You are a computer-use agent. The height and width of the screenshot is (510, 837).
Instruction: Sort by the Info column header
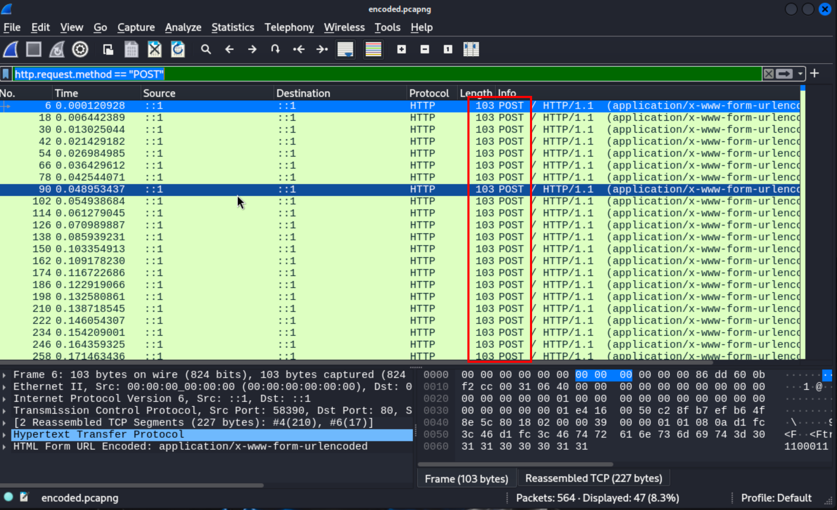(647, 93)
